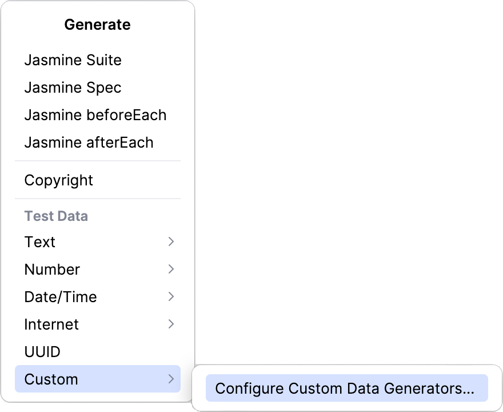Image resolution: width=503 pixels, height=412 pixels.
Task: Expand the Internet generator submenu
Action: click(171, 324)
